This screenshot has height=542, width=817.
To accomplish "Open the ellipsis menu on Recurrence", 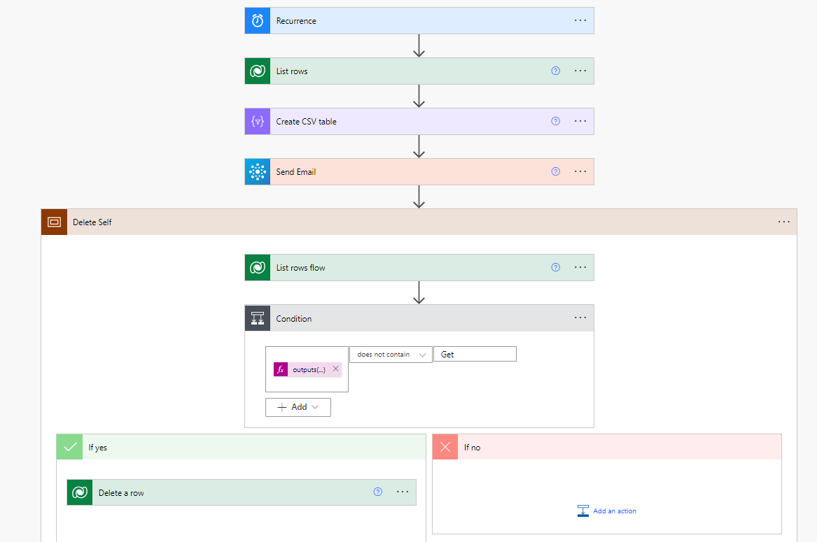I will 580,20.
